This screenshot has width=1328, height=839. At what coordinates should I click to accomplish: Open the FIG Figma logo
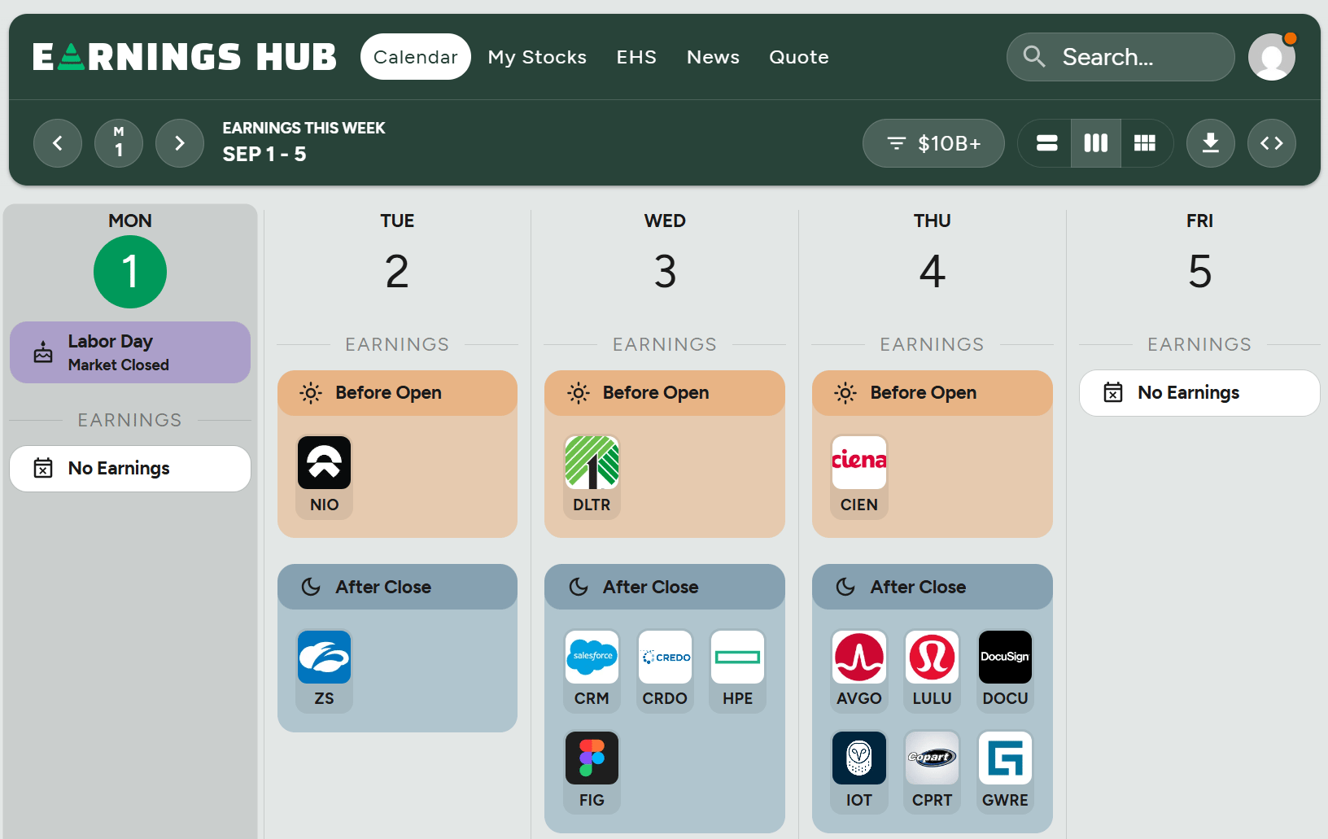coord(592,758)
